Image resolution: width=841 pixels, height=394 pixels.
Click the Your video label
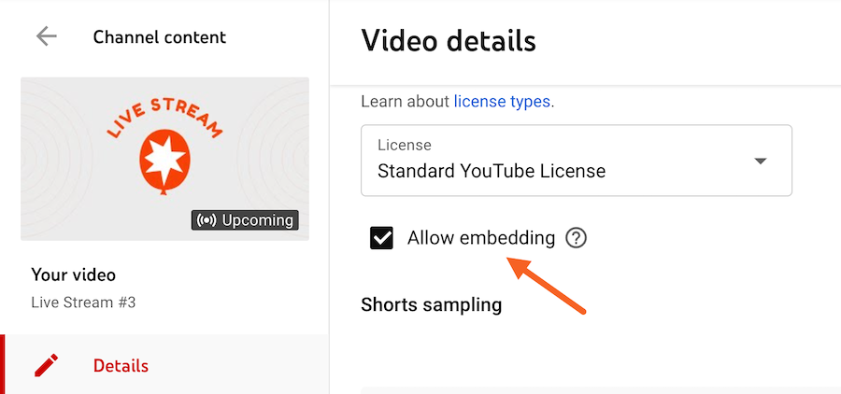[x=74, y=274]
